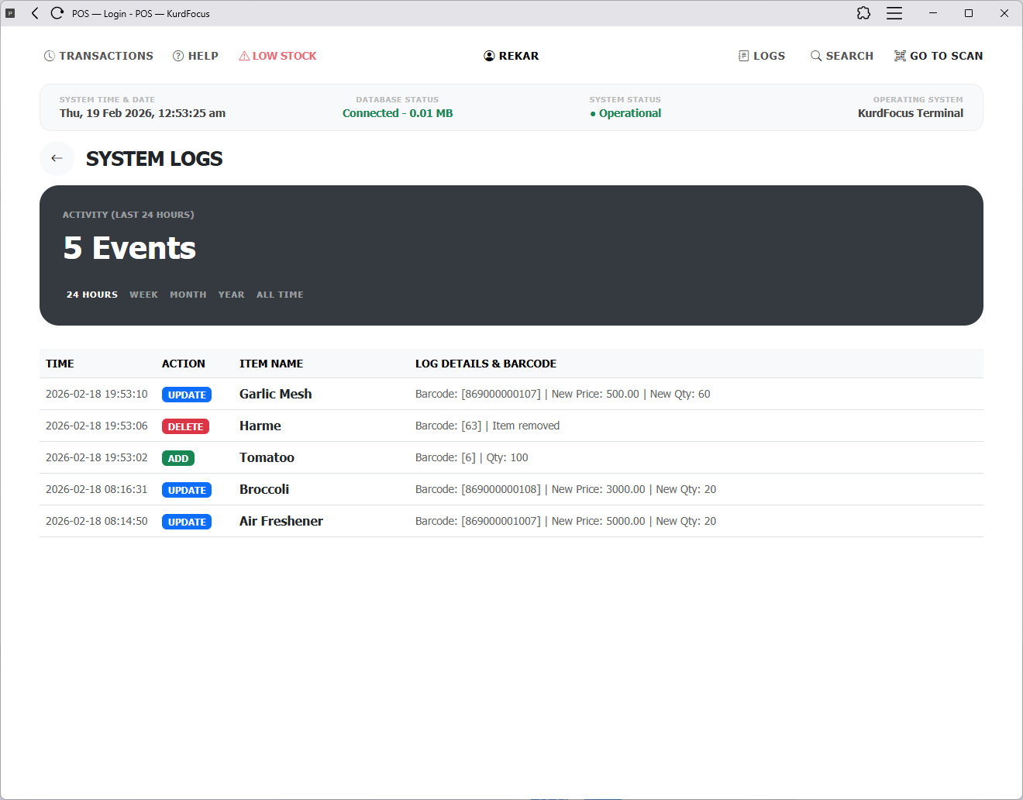Reload the page with refresh icon
Screen dimensions: 1023x800
pyautogui.click(x=57, y=13)
